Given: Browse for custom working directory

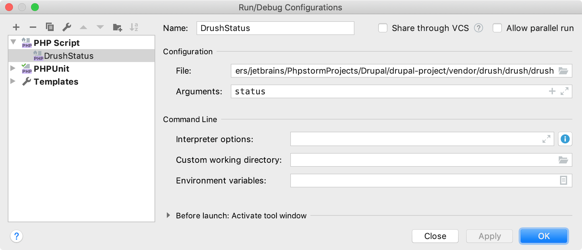Looking at the screenshot, I should [x=564, y=160].
